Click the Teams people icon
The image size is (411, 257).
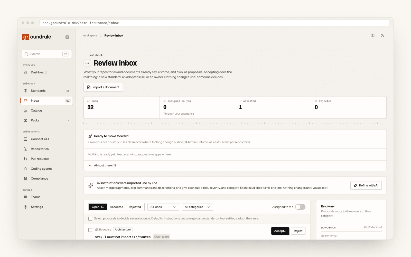(25, 197)
